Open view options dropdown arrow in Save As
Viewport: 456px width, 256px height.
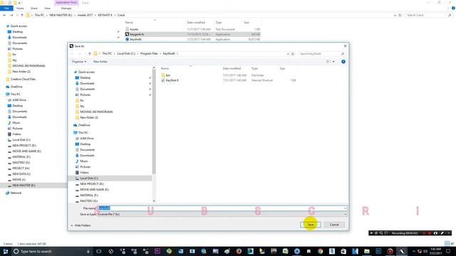333,62
